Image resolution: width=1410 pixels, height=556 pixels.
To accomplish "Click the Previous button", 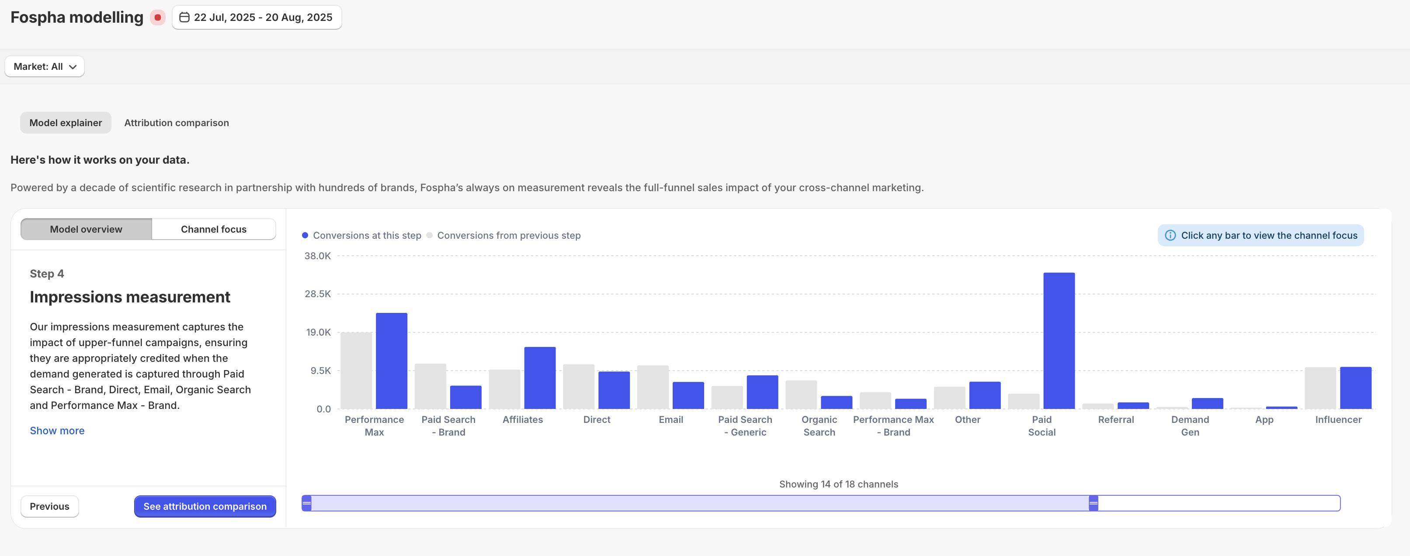I will point(49,506).
